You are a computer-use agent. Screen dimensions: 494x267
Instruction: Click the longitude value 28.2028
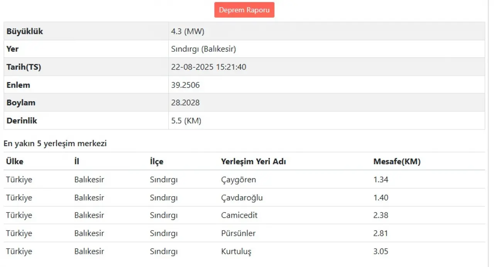[x=185, y=103]
